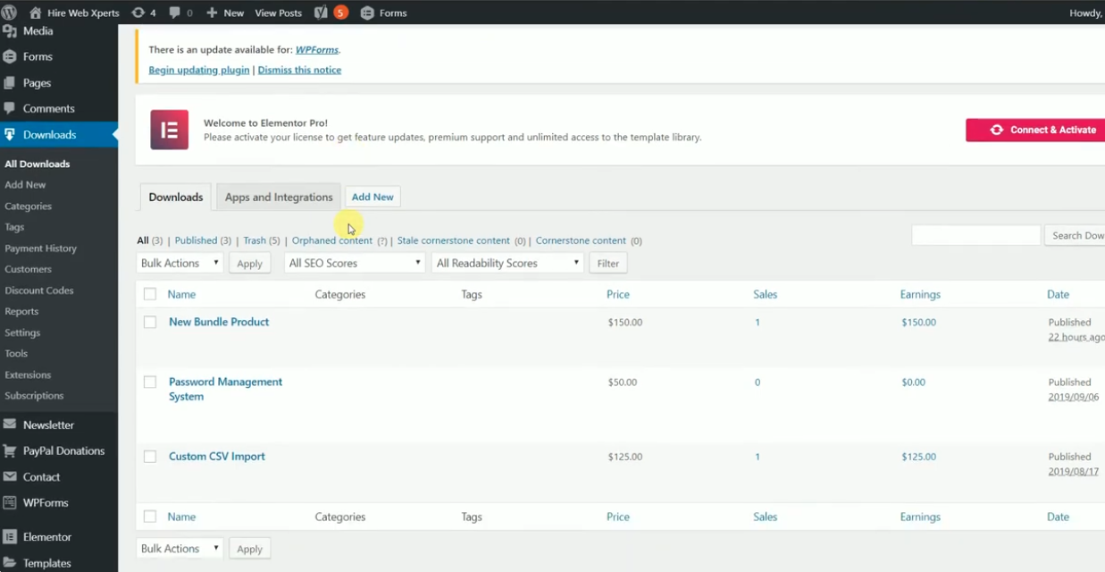This screenshot has width=1105, height=572.
Task: Sort the table by Price column header
Action: [x=617, y=294]
